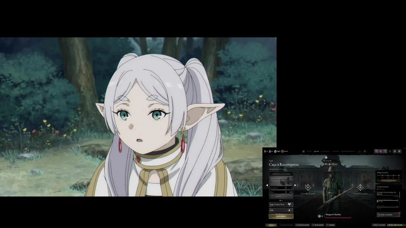The image size is (406, 228).
Task: Click the weekly challenges scrollbar
Action: pyautogui.click(x=400, y=195)
